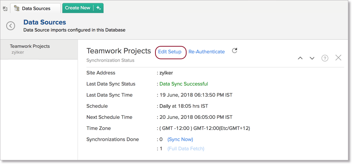
Task: Open the Create New plus dropdown
Action: pos(98,8)
